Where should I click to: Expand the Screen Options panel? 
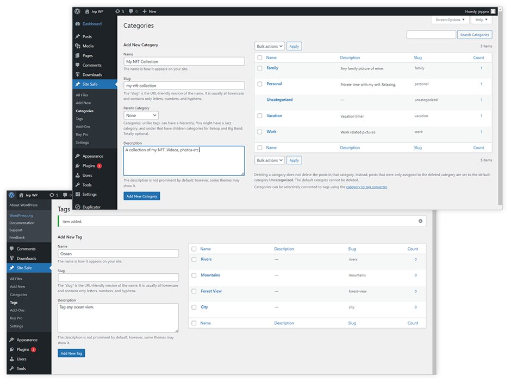(449, 20)
